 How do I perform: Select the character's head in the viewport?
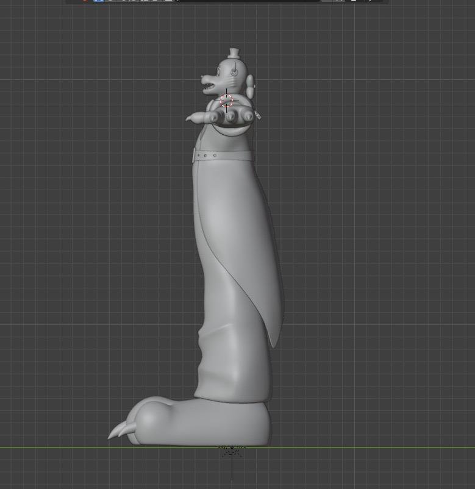click(x=227, y=78)
